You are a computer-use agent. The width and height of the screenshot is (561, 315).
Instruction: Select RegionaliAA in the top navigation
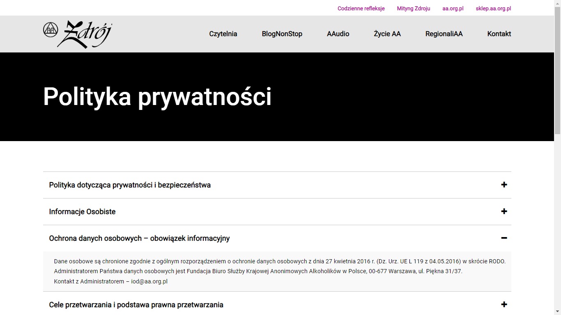[444, 34]
